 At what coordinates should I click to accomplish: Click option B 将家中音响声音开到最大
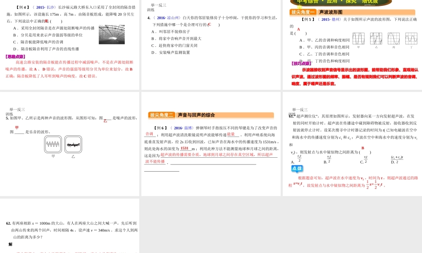(176, 39)
